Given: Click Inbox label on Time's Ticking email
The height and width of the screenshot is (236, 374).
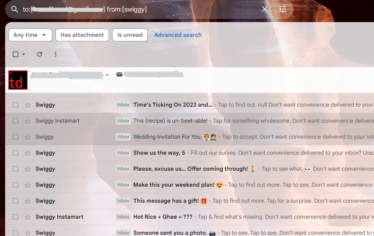Looking at the screenshot, I should pos(123,105).
